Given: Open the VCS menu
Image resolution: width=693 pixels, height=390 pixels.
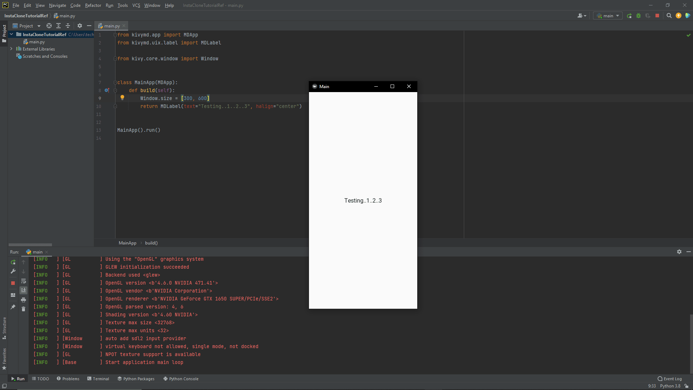Looking at the screenshot, I should click(136, 5).
